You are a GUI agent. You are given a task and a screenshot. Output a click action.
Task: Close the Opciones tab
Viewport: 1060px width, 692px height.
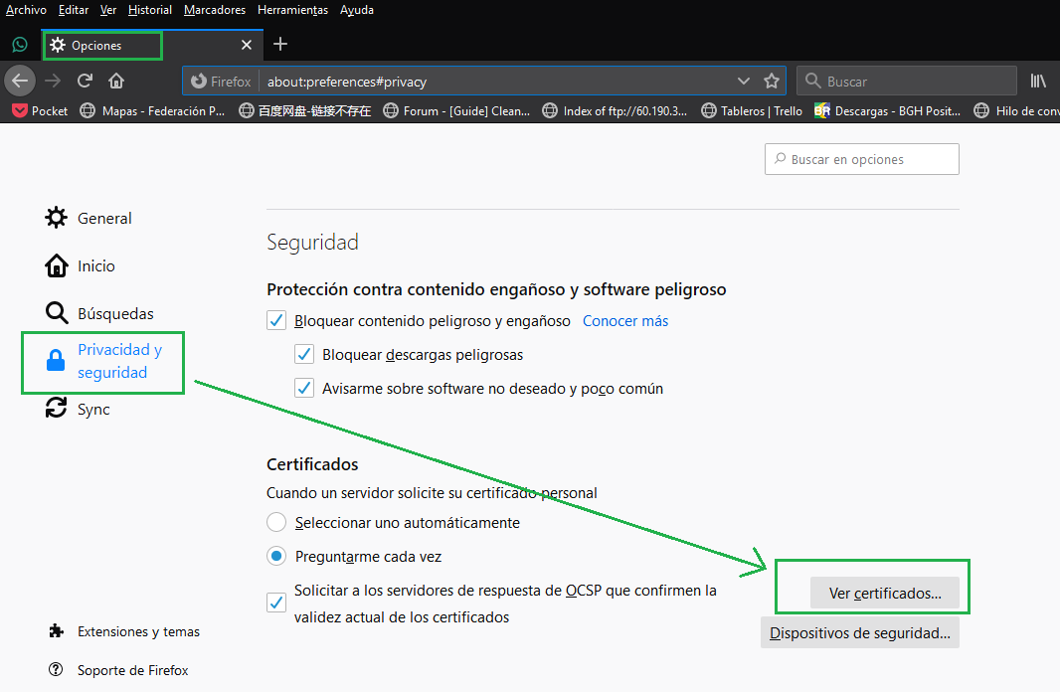click(x=247, y=45)
